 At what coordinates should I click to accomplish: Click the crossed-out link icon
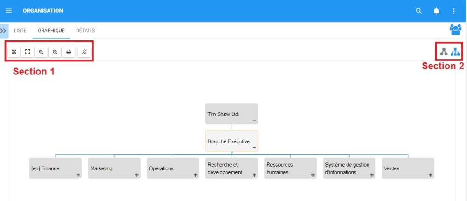tap(84, 52)
